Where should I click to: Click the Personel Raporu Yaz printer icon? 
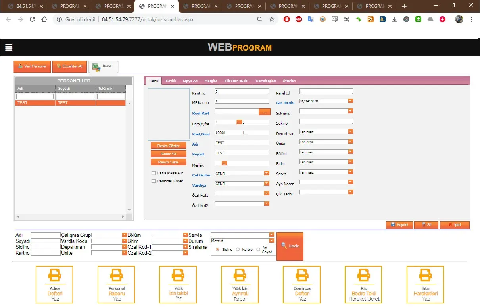click(x=116, y=275)
